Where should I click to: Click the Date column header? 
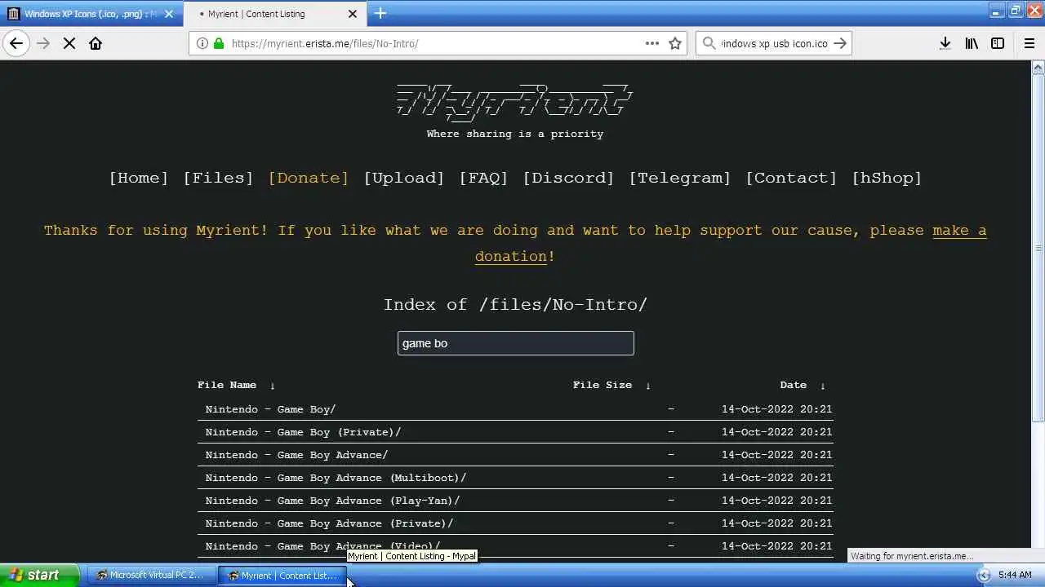(794, 385)
